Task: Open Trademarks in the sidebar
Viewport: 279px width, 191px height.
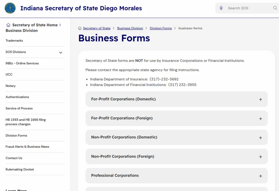Action: pos(14,41)
